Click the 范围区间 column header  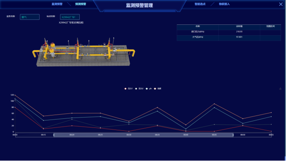tap(270, 26)
